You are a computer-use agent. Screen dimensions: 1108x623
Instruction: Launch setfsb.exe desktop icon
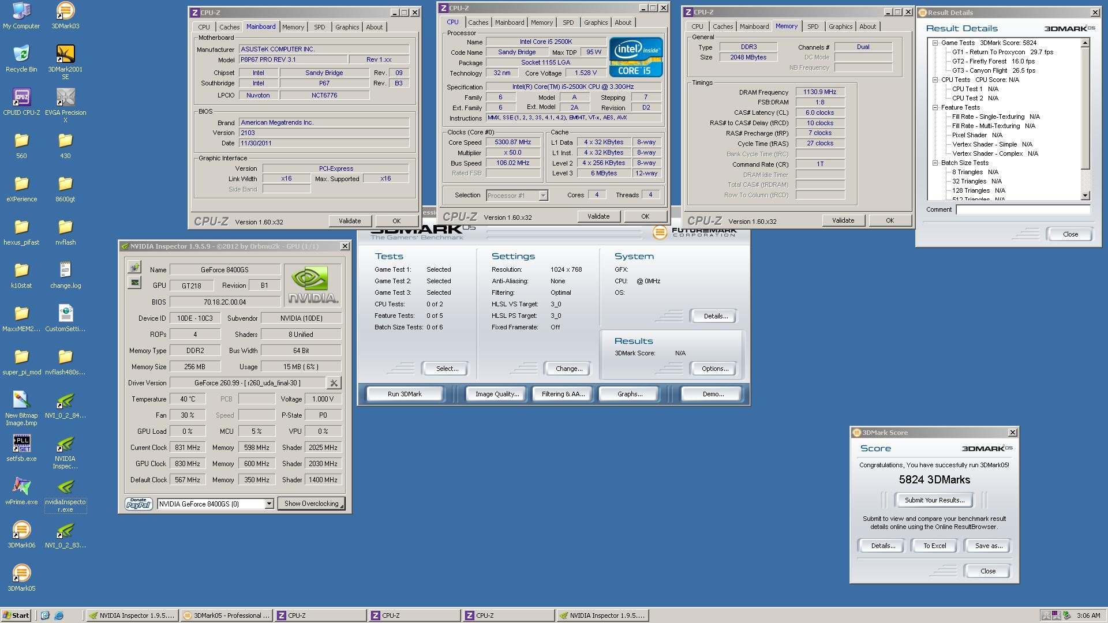21,448
